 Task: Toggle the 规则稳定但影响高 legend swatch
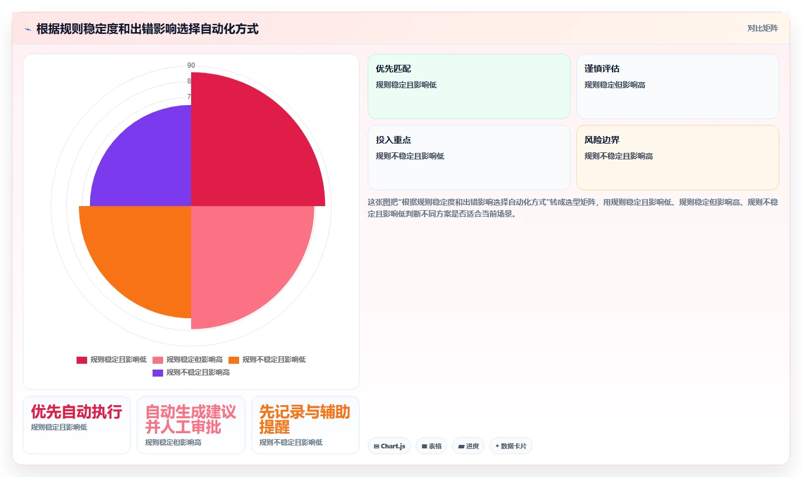point(158,360)
